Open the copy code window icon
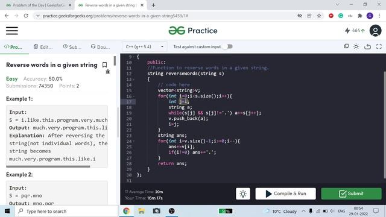The image size is (386, 217). (346, 46)
